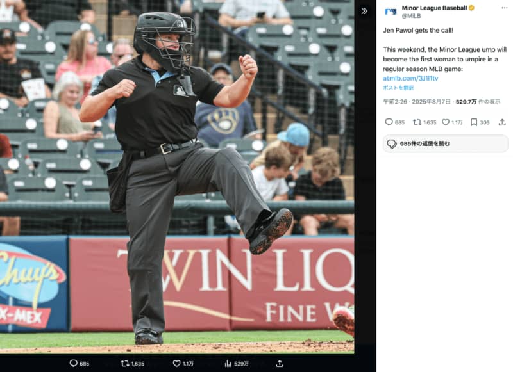Click the Minor League Baseball account name
513x372 pixels.
point(434,8)
